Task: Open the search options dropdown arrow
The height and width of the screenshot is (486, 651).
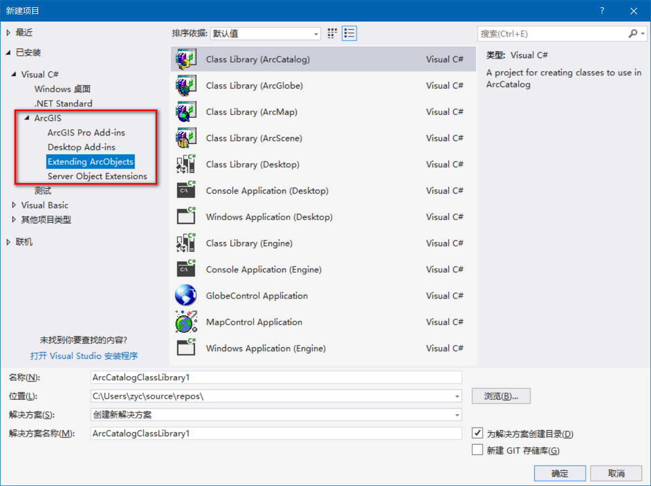Action: [643, 34]
